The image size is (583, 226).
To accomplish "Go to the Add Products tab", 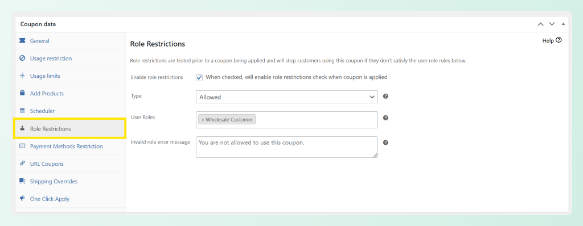I will pyautogui.click(x=70, y=93).
